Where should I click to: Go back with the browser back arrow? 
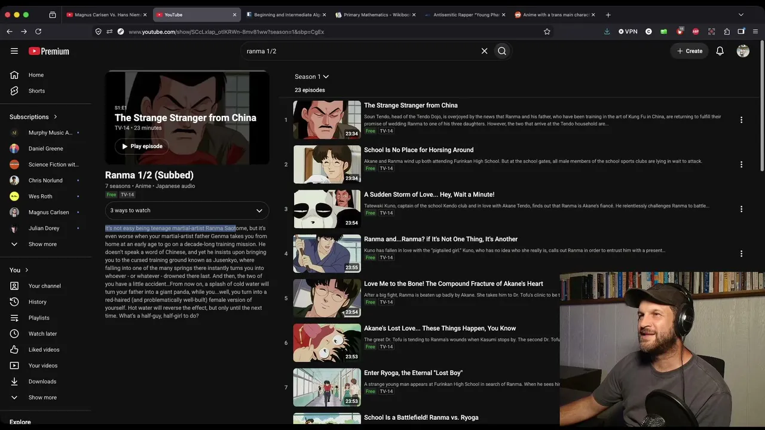[x=10, y=32]
